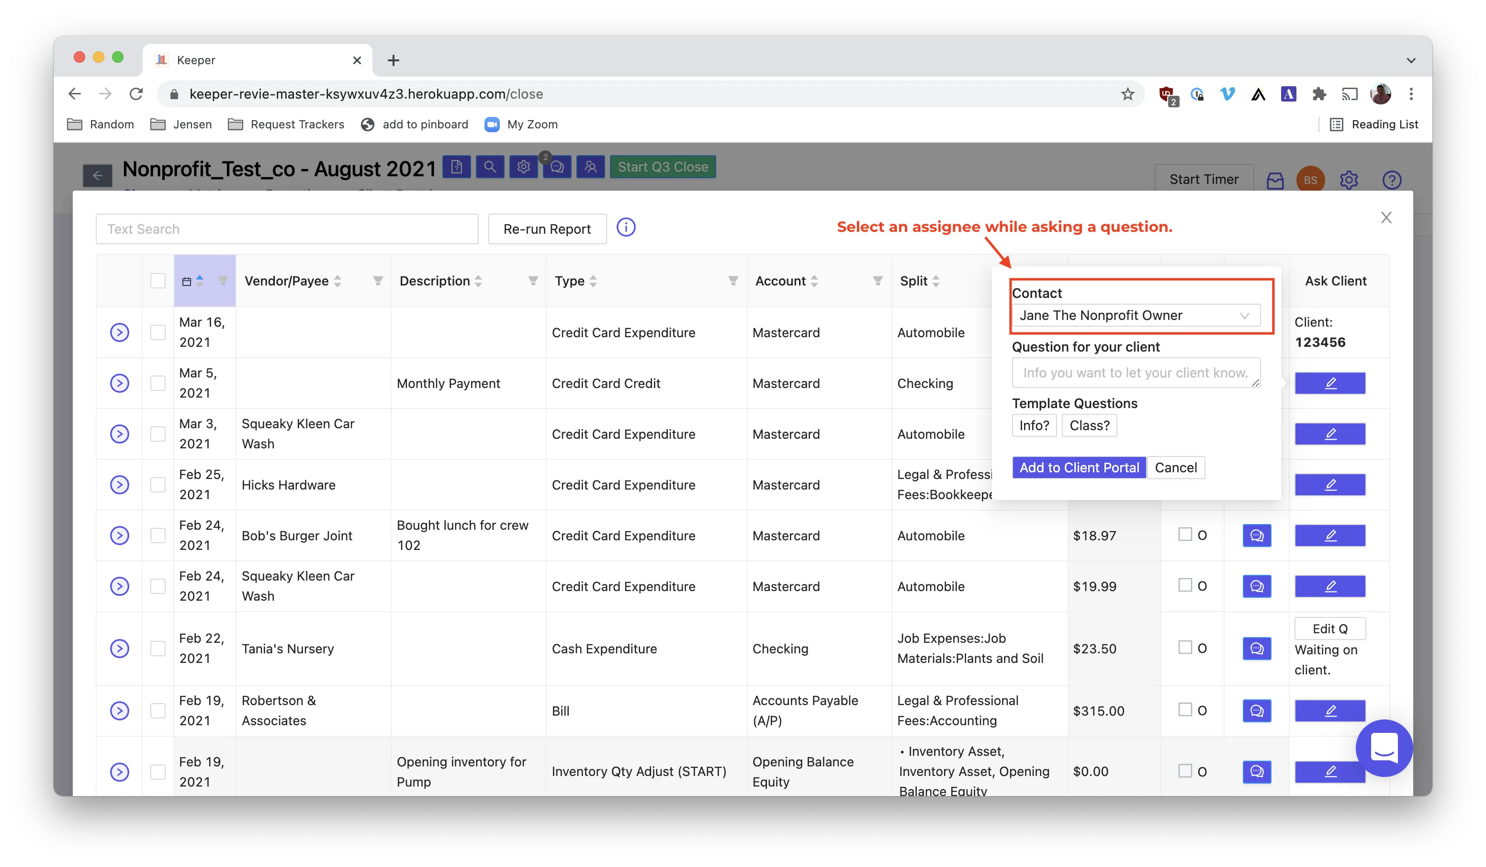
Task: Click the Re-run Report button
Action: coord(547,229)
